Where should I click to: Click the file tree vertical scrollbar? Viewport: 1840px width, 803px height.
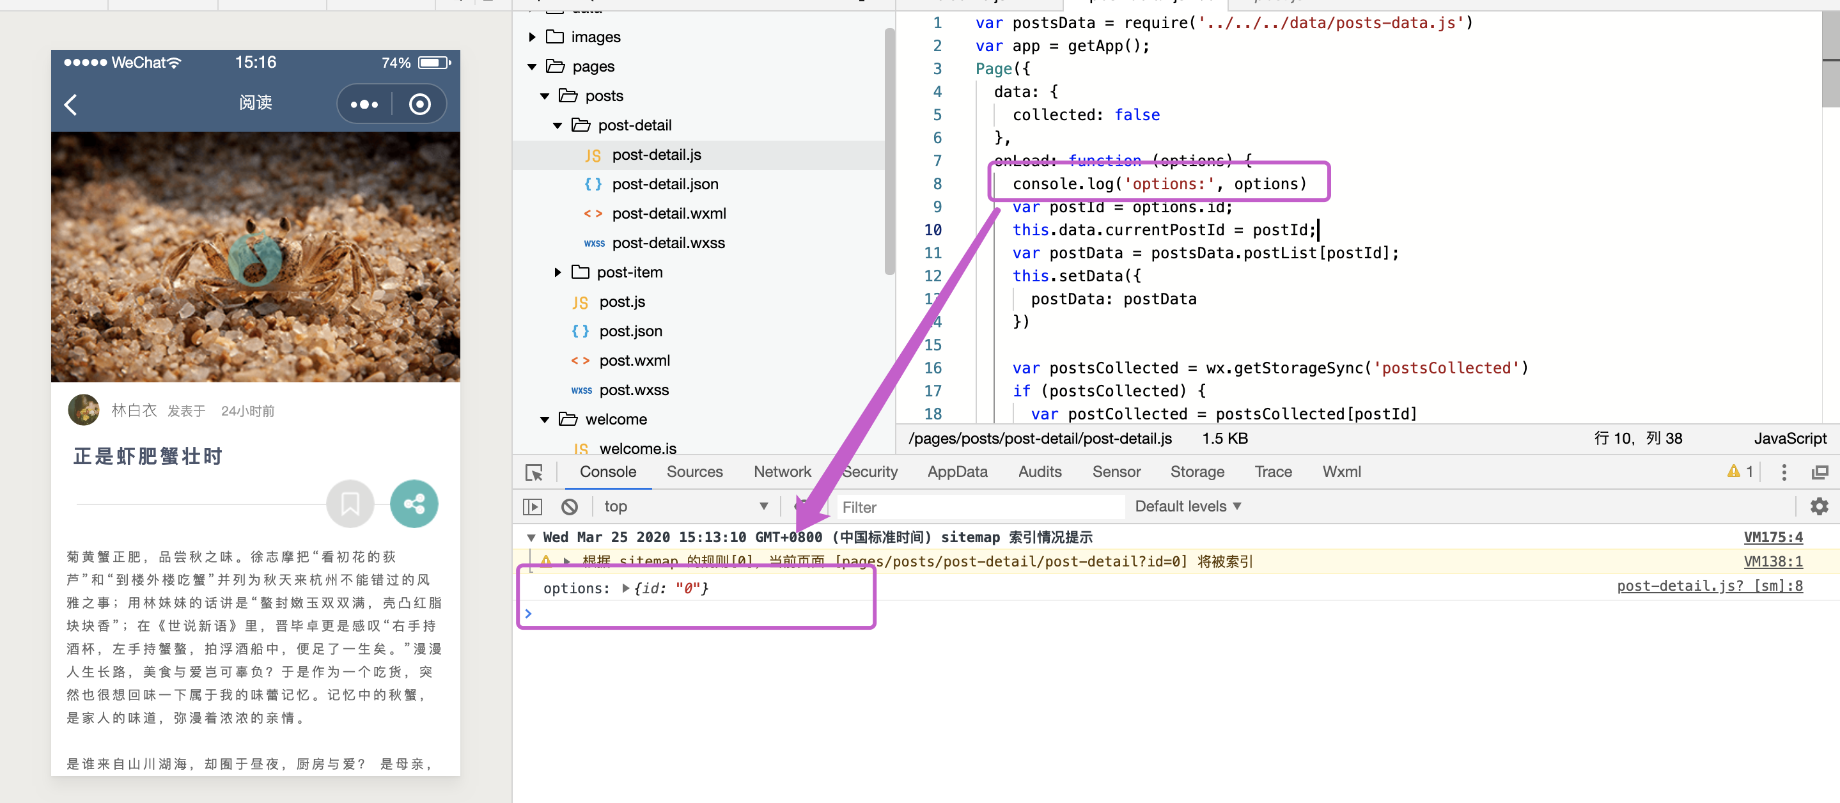889,151
